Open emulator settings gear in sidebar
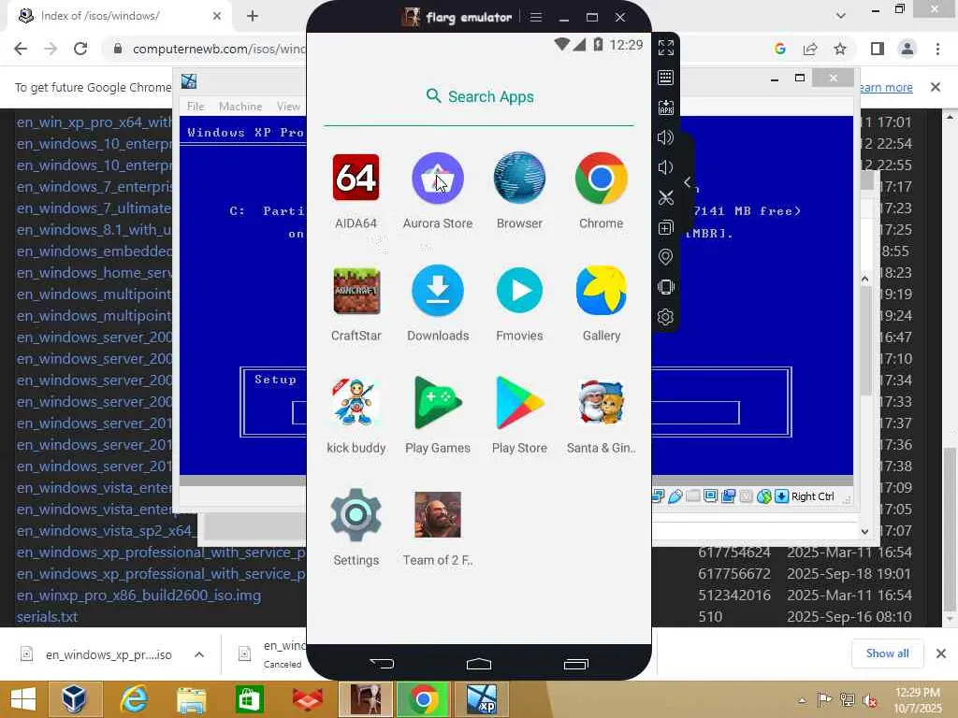This screenshot has width=958, height=718. 666,317
